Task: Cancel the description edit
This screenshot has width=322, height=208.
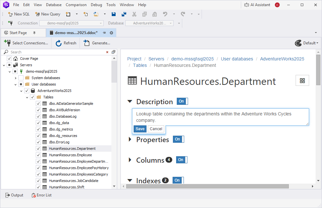Action: pos(156,129)
